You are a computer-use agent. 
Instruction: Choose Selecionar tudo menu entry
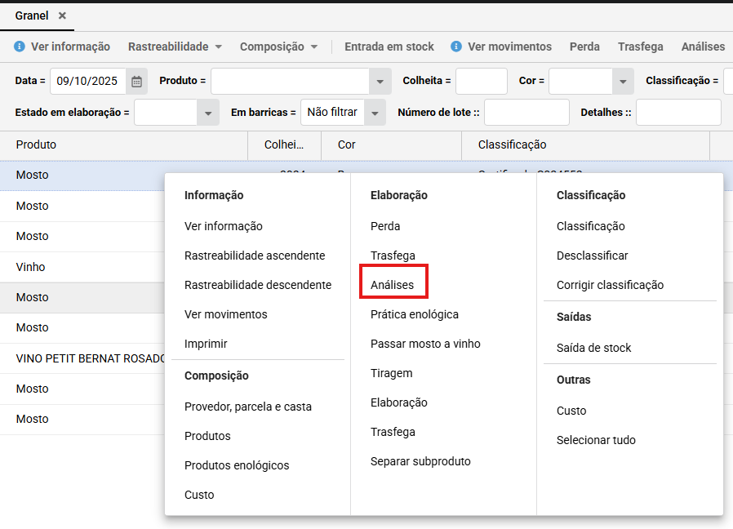[596, 440]
